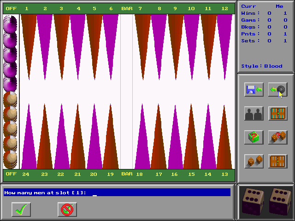
Task: Open the two players silhouette icon
Action: (254, 114)
